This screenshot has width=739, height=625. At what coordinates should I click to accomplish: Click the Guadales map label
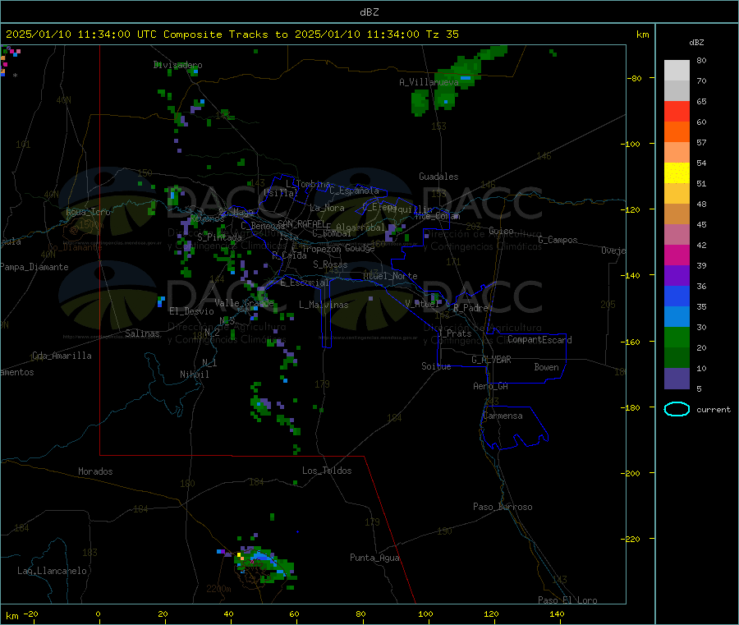(x=438, y=177)
